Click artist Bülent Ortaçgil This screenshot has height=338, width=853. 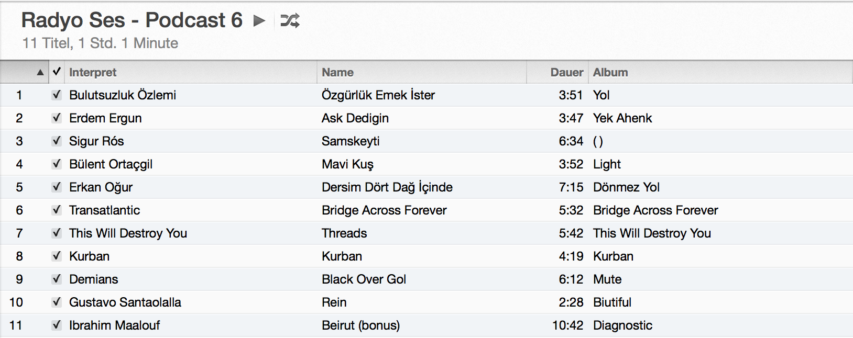click(x=111, y=164)
